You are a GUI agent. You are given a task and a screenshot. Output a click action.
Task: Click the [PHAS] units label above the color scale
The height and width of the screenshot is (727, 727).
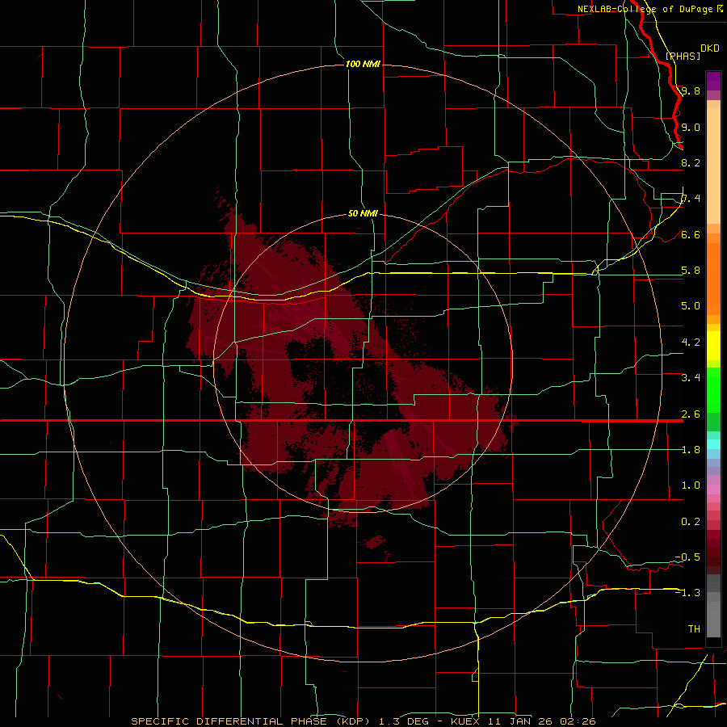(x=683, y=57)
